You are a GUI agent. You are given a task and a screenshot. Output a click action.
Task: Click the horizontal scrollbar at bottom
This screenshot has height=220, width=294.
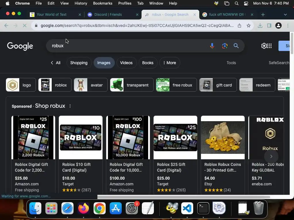(184, 197)
